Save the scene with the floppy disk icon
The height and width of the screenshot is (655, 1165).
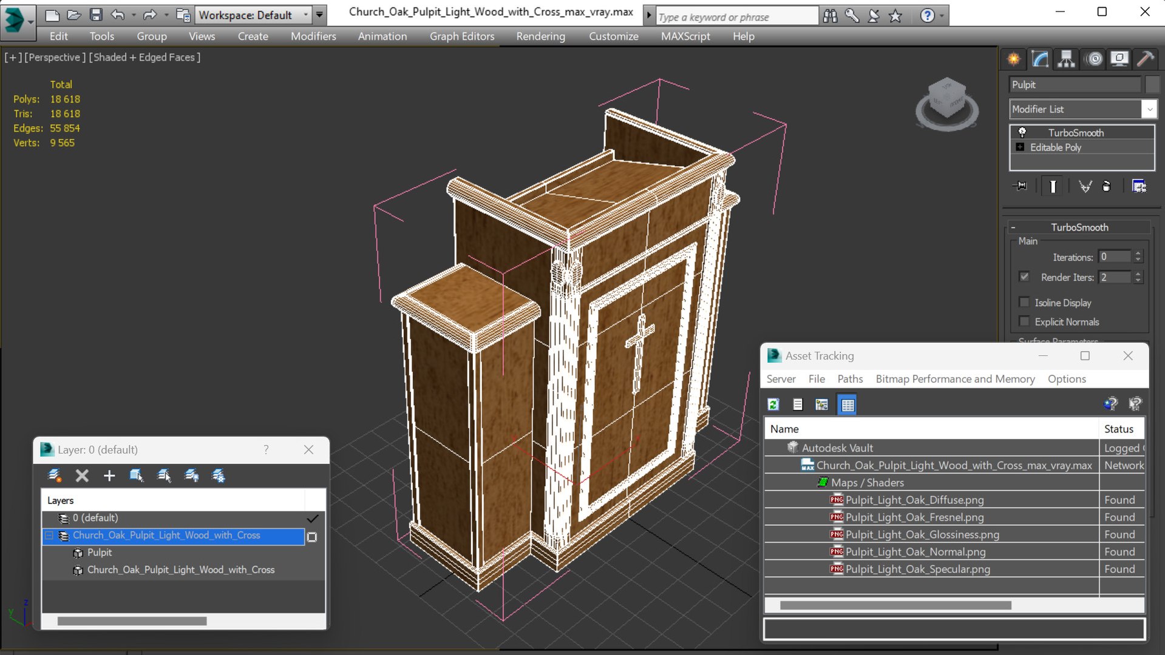click(96, 15)
